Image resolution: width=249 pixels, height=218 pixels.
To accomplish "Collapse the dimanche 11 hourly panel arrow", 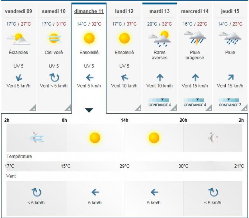I will tap(89, 110).
